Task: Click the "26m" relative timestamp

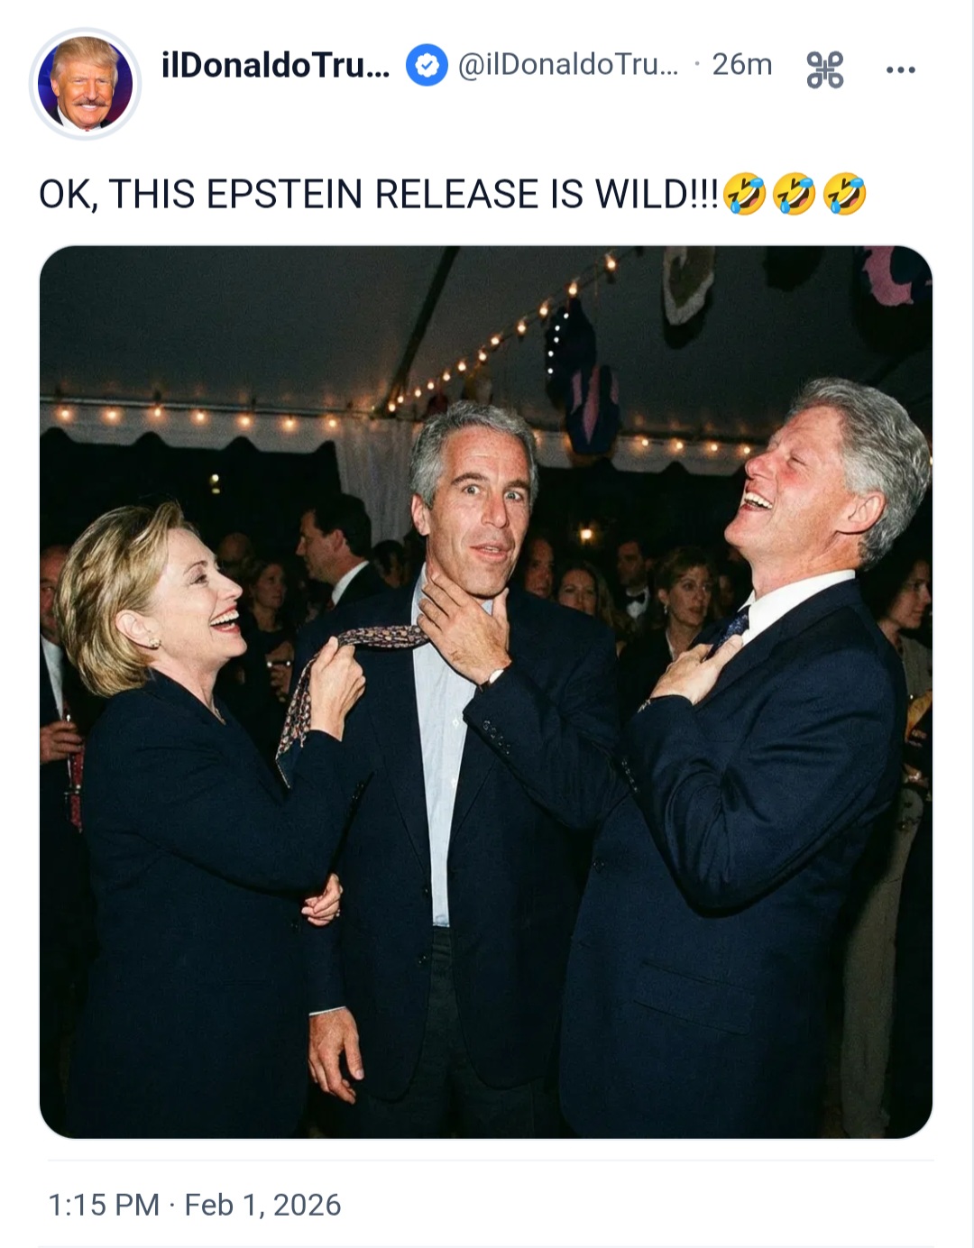Action: click(x=741, y=65)
